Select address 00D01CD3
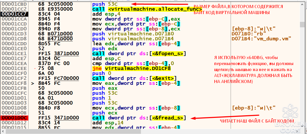 14,34
